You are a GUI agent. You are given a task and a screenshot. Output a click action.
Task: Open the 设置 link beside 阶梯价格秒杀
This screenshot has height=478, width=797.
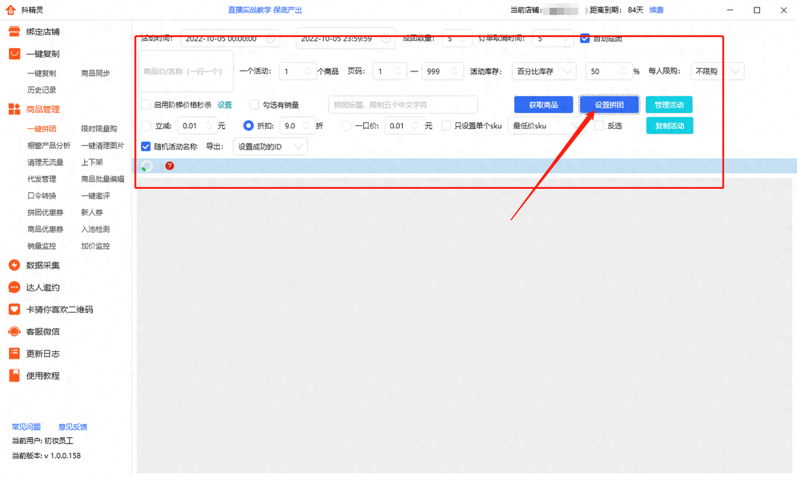224,105
